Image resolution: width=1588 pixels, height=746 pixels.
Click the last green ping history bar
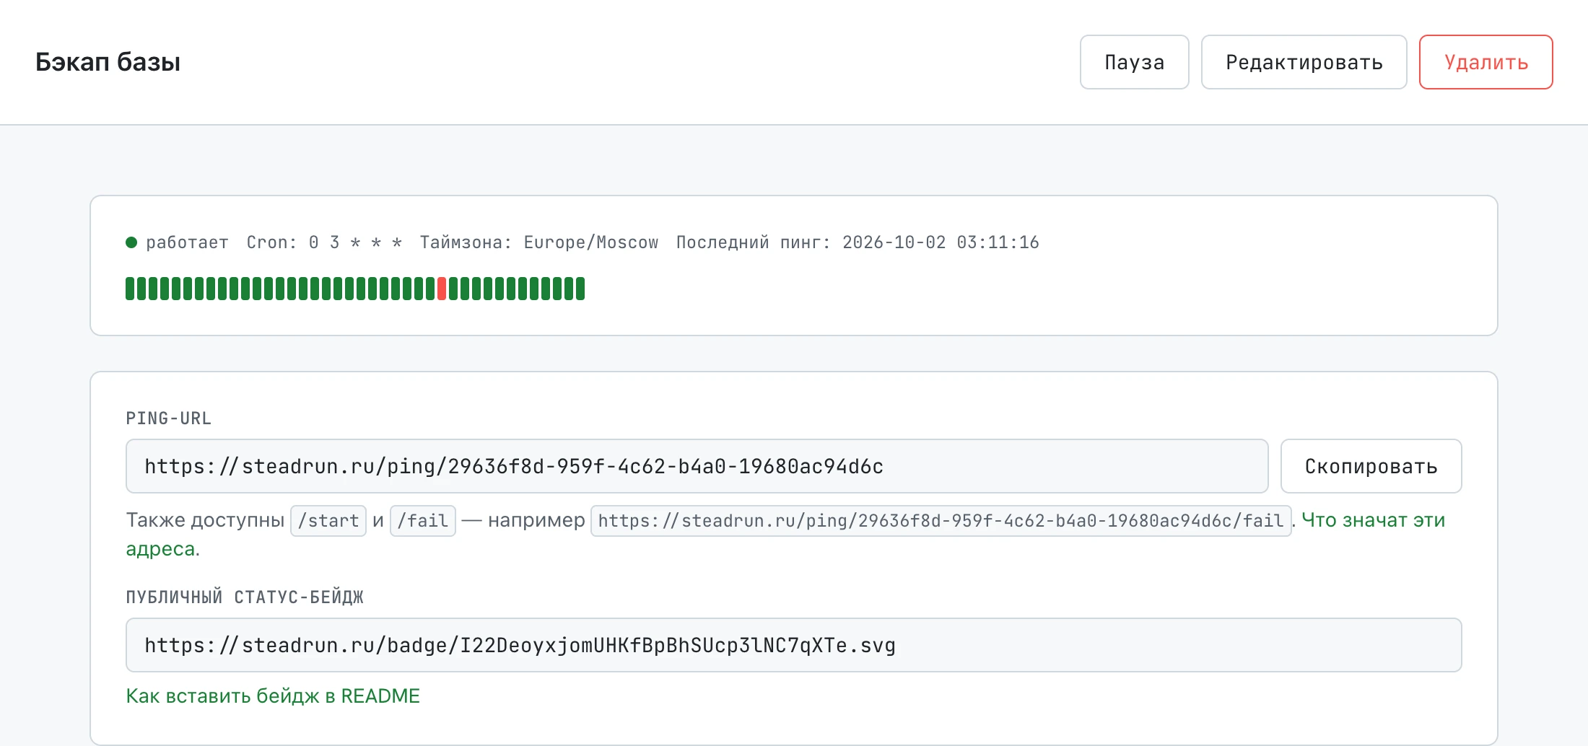[x=580, y=289]
